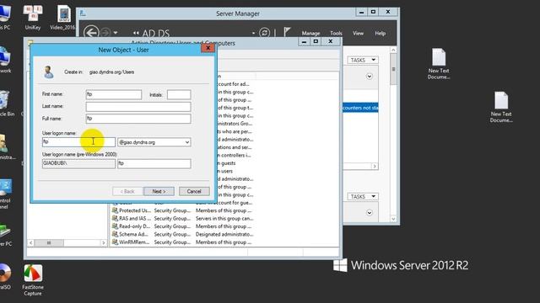
Task: Click the user avatar icon in the dialog
Action: (49, 72)
